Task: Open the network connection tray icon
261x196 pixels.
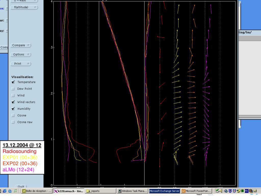Action: pyautogui.click(x=217, y=191)
